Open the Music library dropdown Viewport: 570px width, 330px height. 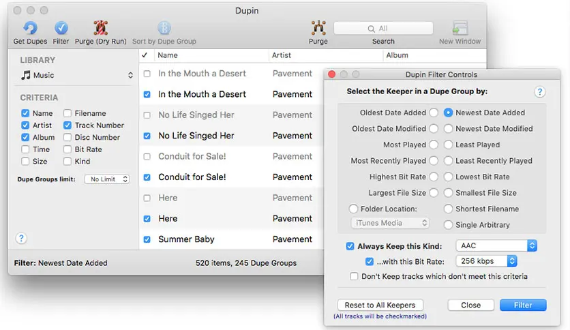coord(76,75)
